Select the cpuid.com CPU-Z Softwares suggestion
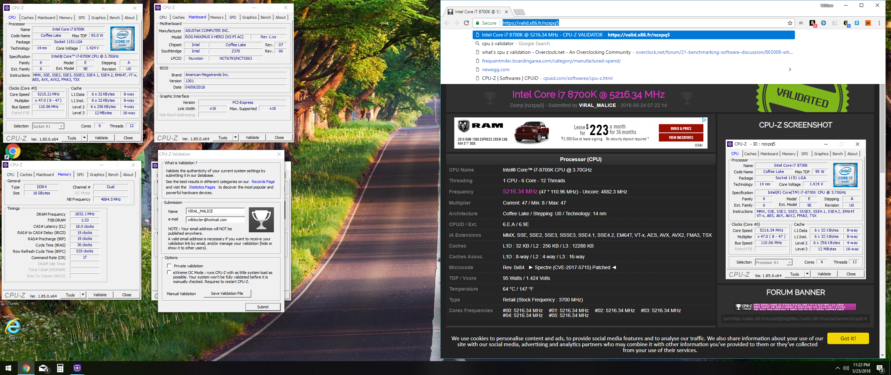Viewport: 891px width, 375px height. tap(633, 78)
